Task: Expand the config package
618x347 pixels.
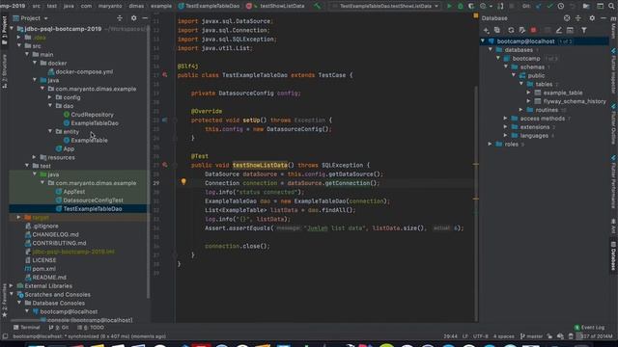Action: coord(50,97)
